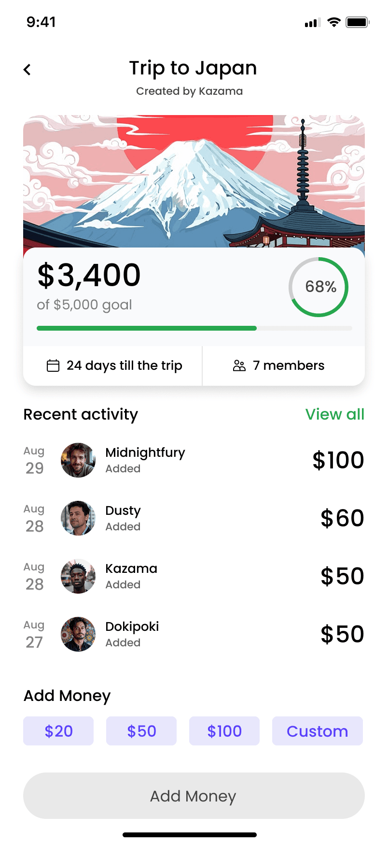This screenshot has height=845, width=388.
Task: Go back using the left chevron
Action: 27,70
